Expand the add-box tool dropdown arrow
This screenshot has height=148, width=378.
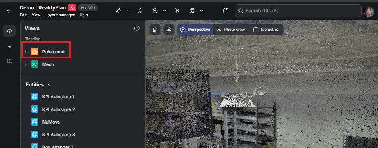(x=202, y=11)
